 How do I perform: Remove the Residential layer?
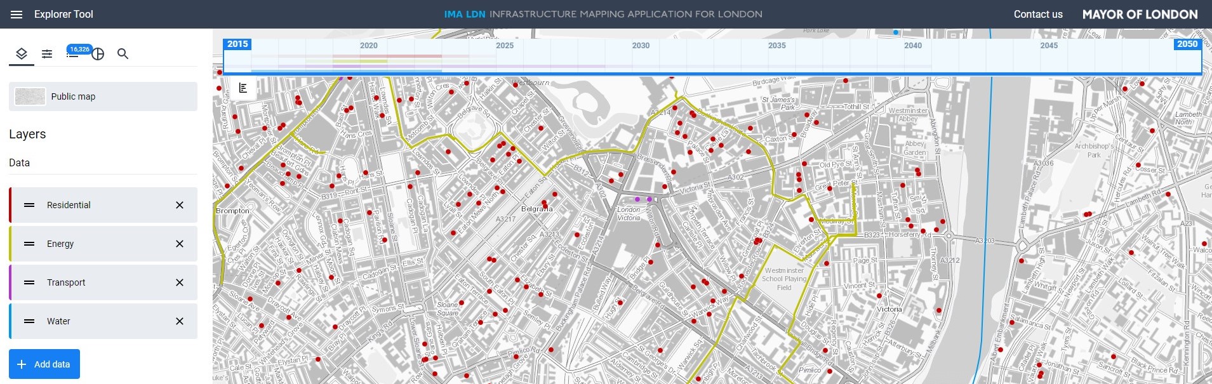coord(180,205)
